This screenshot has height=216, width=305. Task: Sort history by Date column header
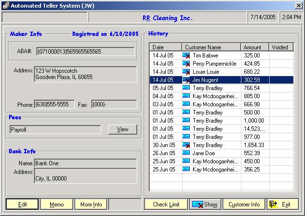tap(165, 47)
